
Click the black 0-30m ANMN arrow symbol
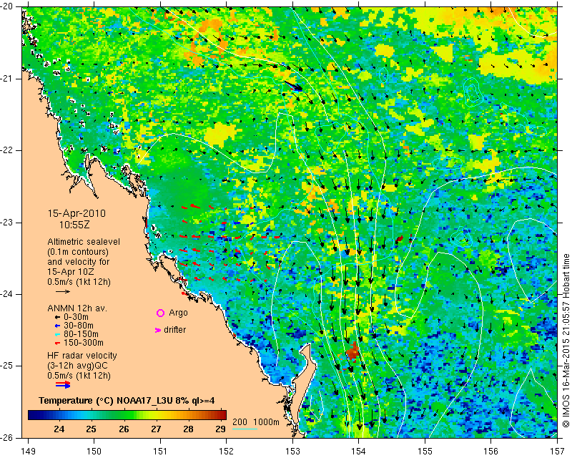coord(57,318)
